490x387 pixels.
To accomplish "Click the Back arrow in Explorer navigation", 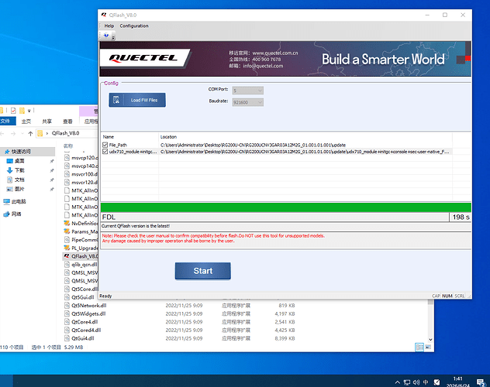I will point(2,133).
